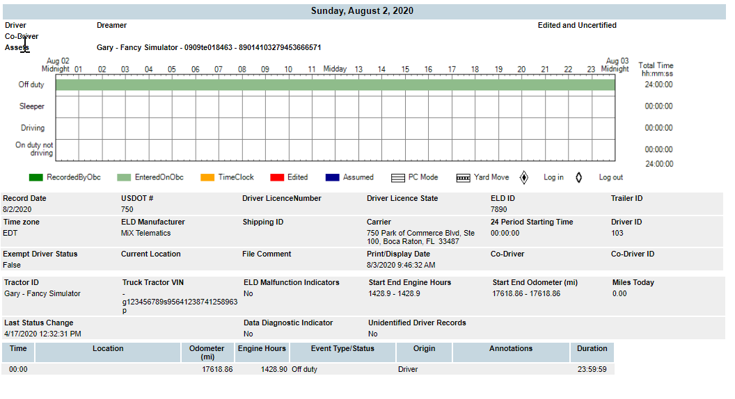
Task: Click the USDOT # value 750
Action: tap(127, 209)
